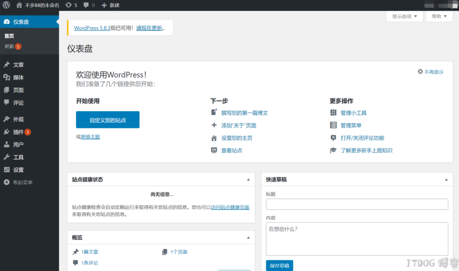This screenshot has height=271, width=459.
Task: Click the 外观 paintbrush icon in sidebar
Action: pos(7,119)
